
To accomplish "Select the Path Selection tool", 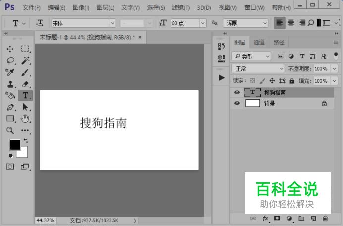I will [25, 107].
